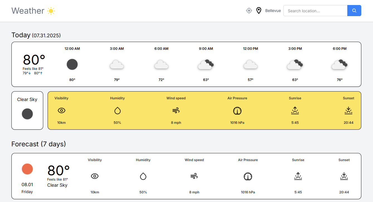Select the Sunrise icon above 5:45
The width and height of the screenshot is (373, 202).
[295, 110]
